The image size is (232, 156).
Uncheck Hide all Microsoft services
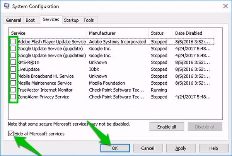click(x=10, y=134)
